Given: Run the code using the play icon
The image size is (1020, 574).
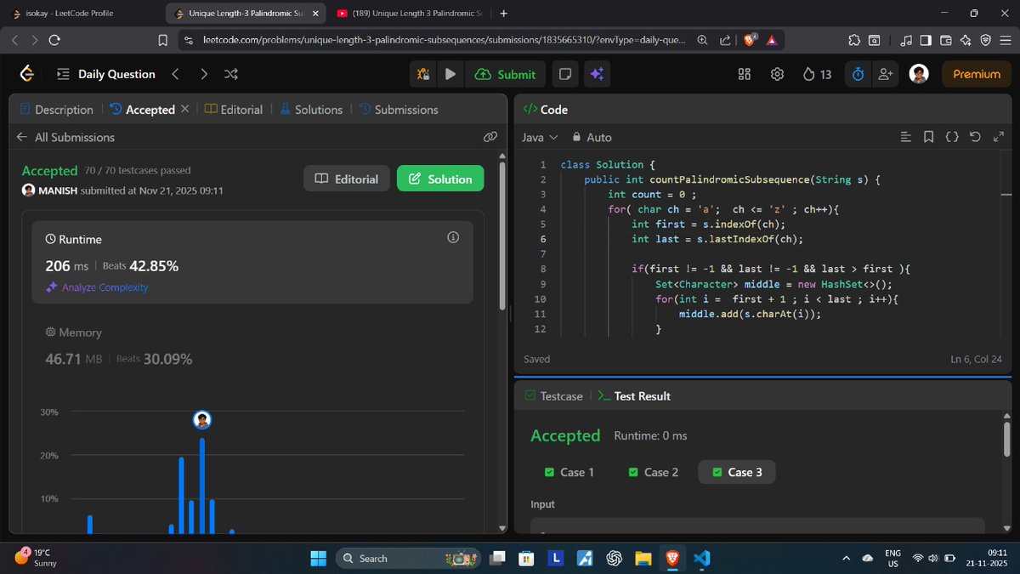Looking at the screenshot, I should point(450,74).
